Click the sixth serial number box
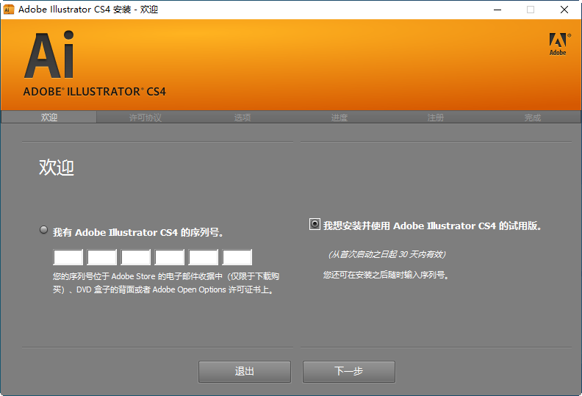Image resolution: width=582 pixels, height=396 pixels. [x=237, y=257]
